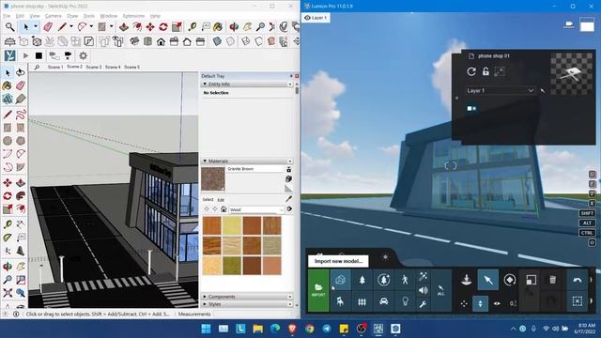Click the Weather sun tab in Lumion

385,257
